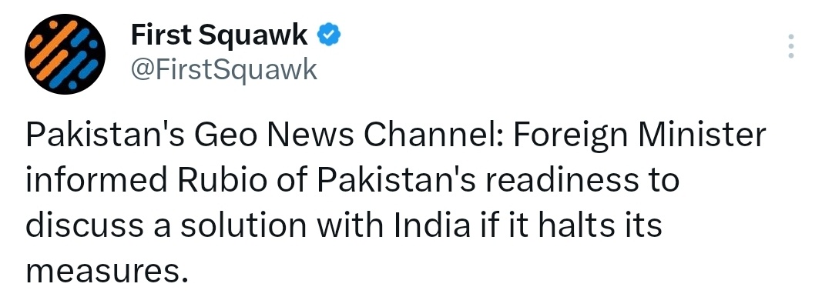
Task: Click the word "halts" in the tweet
Action: coord(575,225)
